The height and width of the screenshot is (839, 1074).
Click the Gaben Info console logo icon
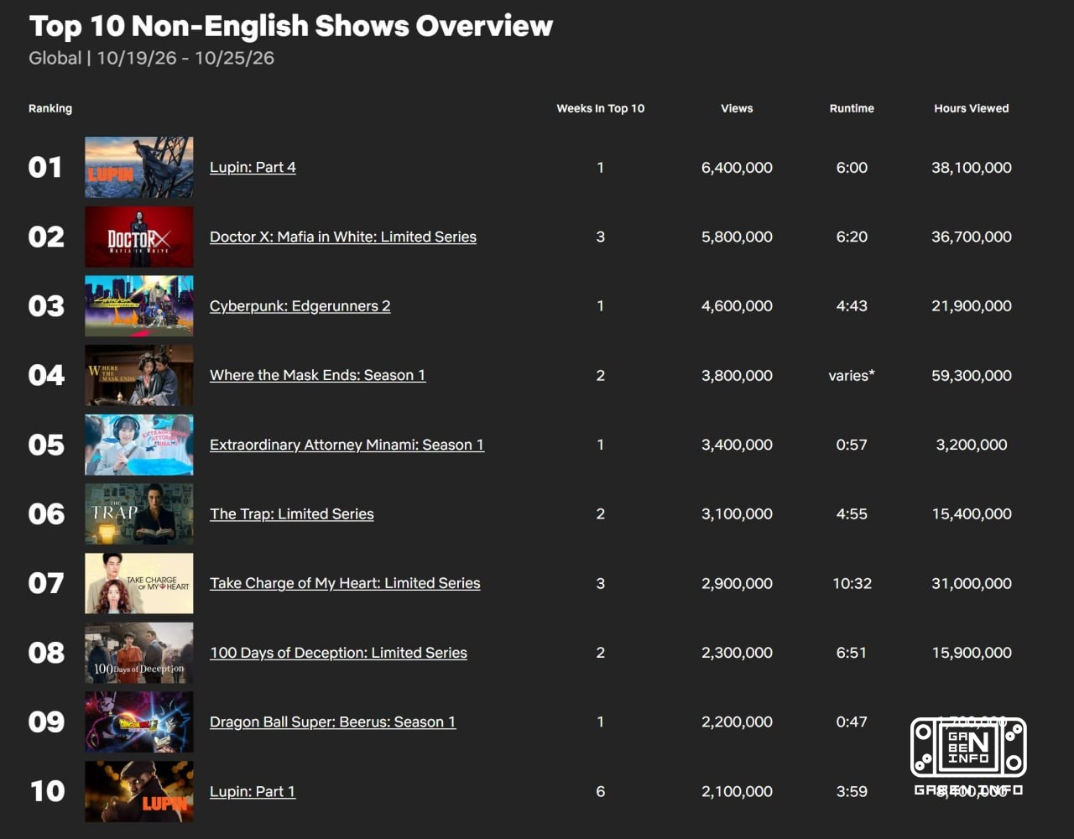click(x=968, y=748)
